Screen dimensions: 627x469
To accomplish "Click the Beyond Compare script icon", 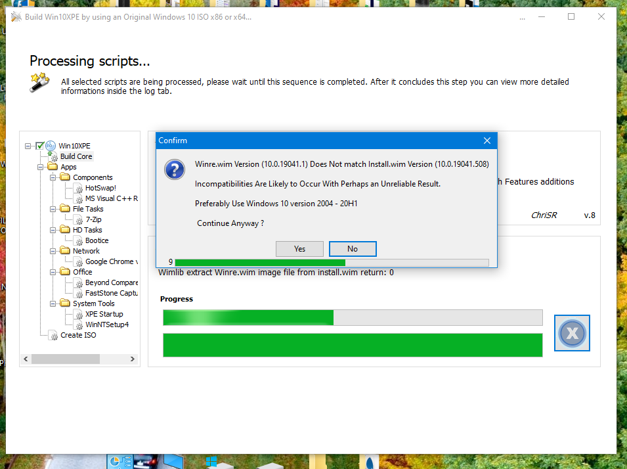I will tap(79, 282).
